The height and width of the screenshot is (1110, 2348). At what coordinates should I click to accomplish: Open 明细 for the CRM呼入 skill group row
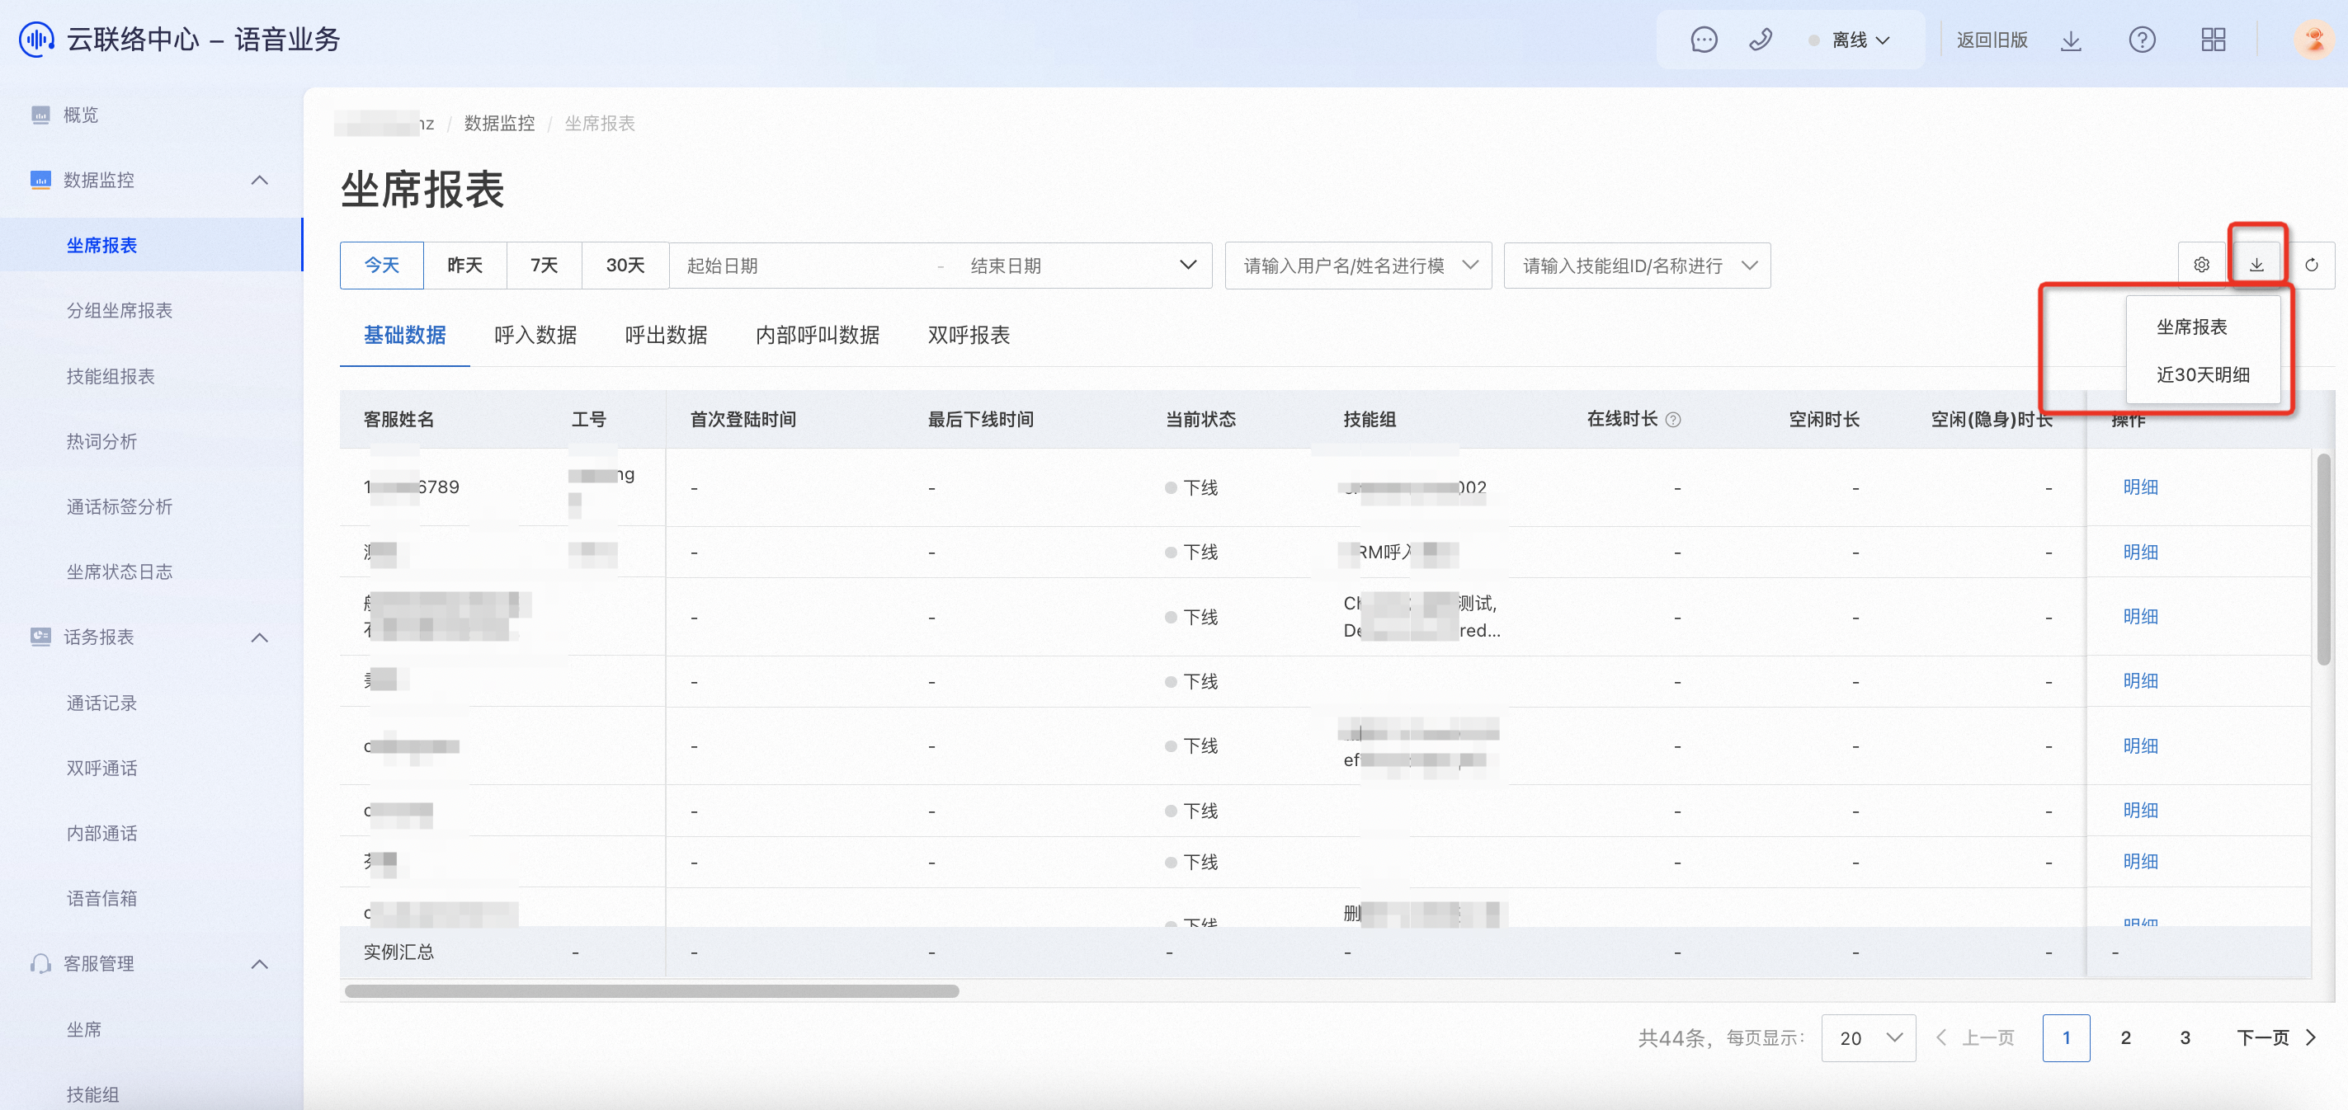tap(2140, 552)
